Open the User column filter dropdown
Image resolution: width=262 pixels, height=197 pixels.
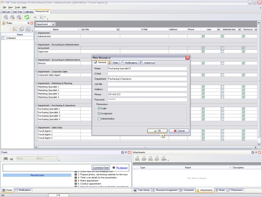click(x=218, y=29)
